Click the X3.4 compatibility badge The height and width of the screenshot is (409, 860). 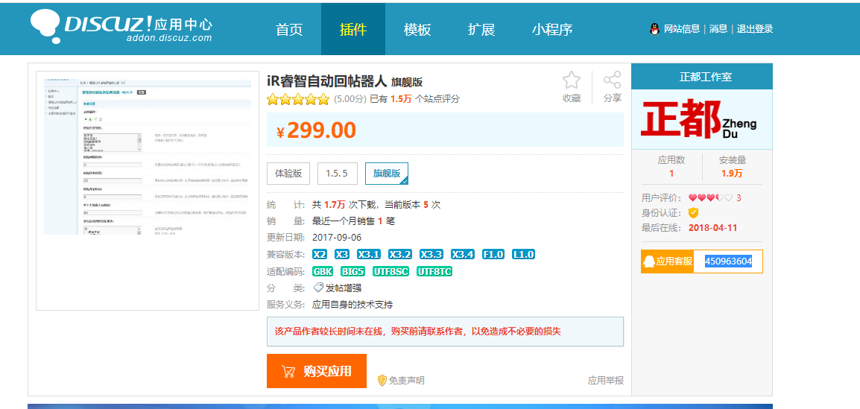(x=463, y=254)
